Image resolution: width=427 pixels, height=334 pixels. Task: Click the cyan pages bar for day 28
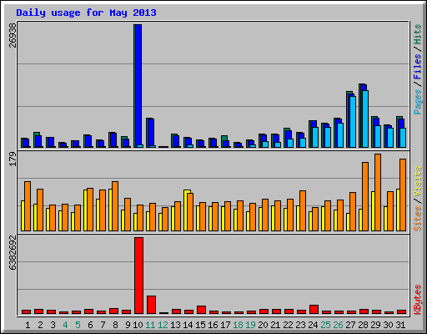pyautogui.click(x=365, y=119)
